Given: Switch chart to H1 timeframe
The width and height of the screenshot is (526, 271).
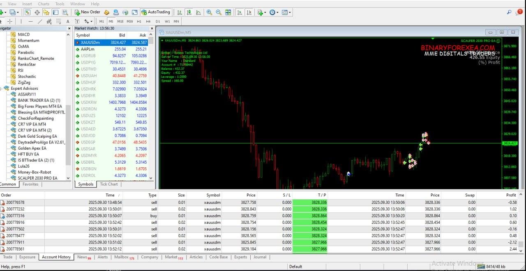Looking at the screenshot, I should 139,21.
